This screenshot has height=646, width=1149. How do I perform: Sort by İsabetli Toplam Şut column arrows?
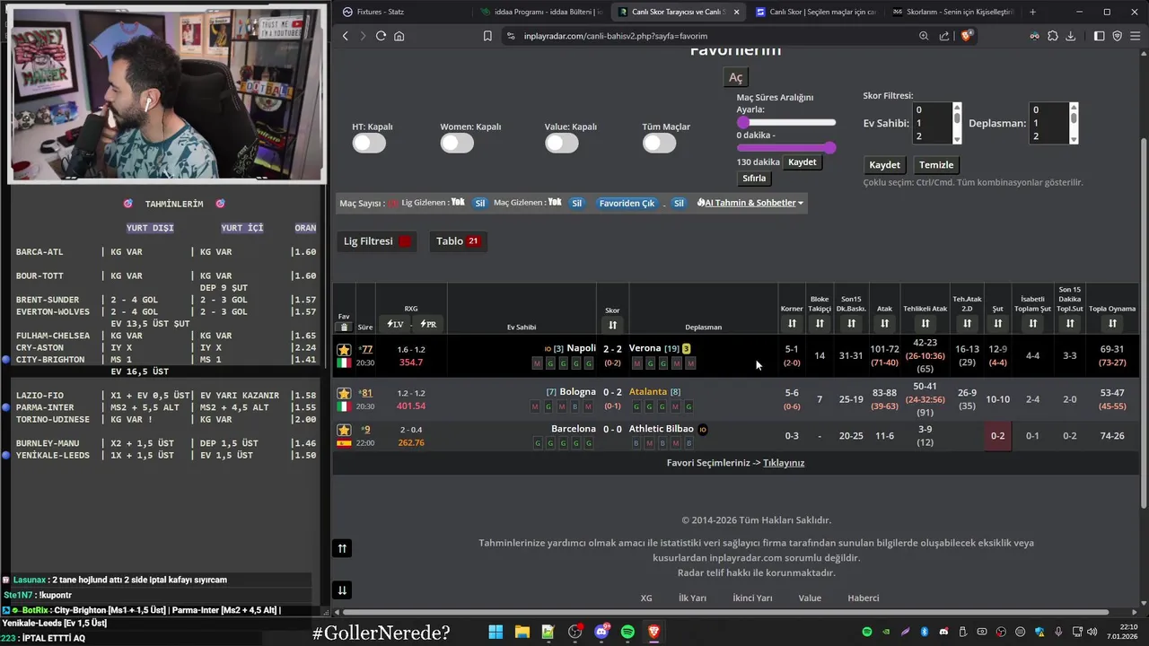click(1033, 323)
